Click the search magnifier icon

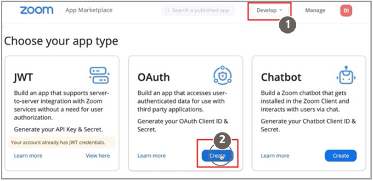[x=167, y=10]
